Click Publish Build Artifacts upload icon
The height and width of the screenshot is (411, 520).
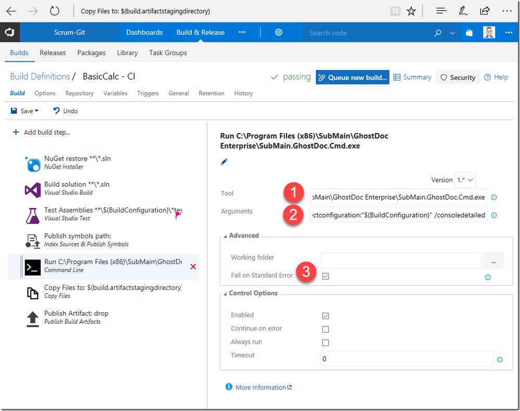coord(32,319)
